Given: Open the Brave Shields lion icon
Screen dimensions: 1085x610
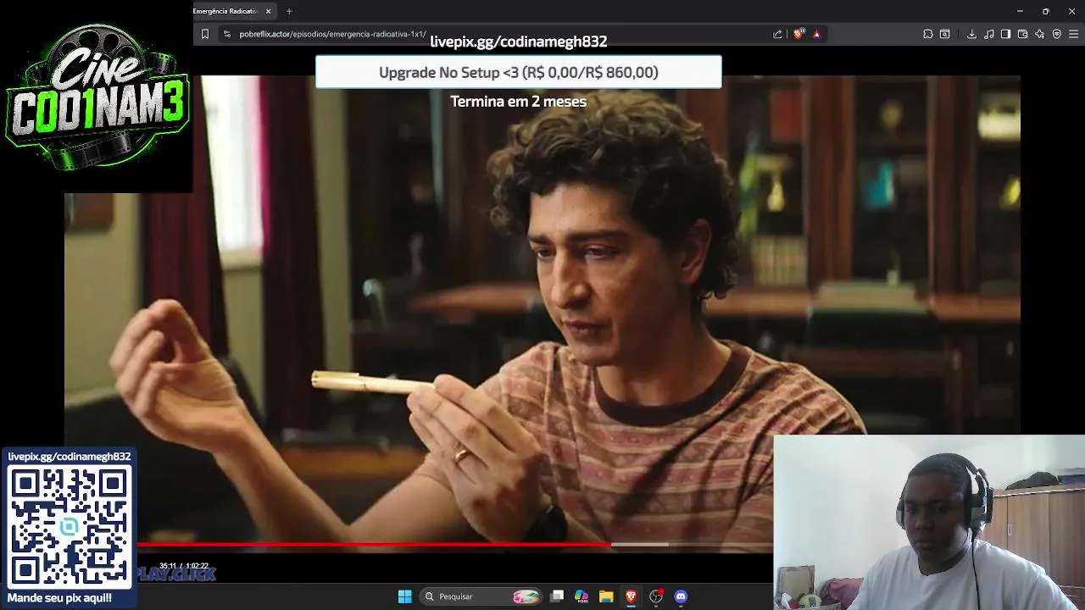Looking at the screenshot, I should click(798, 34).
